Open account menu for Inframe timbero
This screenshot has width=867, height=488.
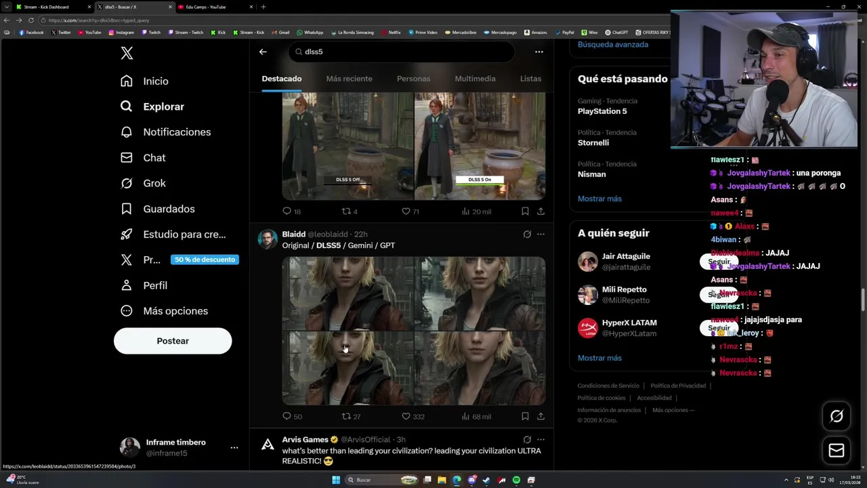[x=234, y=447]
